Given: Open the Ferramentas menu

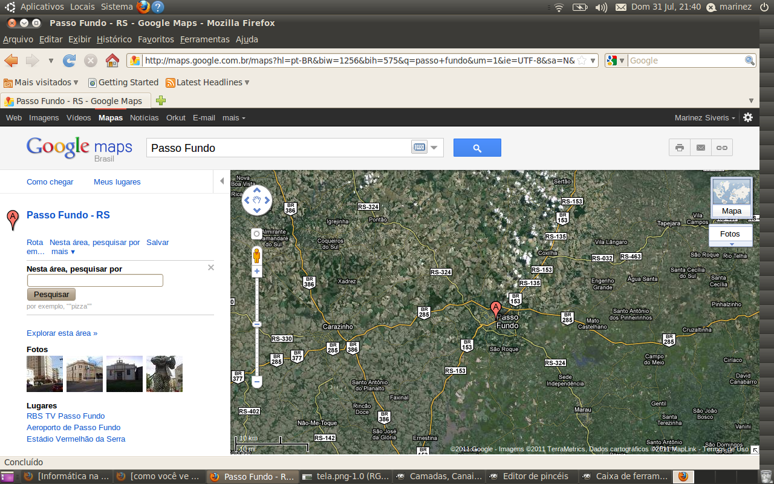Looking at the screenshot, I should tap(205, 39).
